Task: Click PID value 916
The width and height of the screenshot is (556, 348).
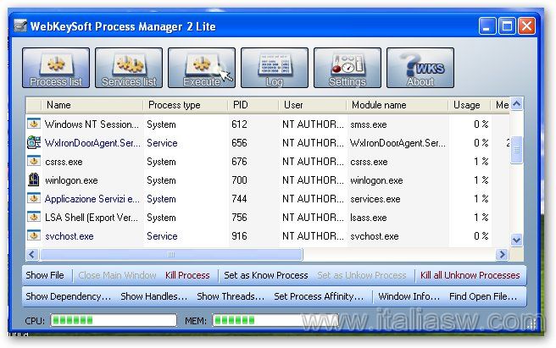Action: click(x=239, y=236)
